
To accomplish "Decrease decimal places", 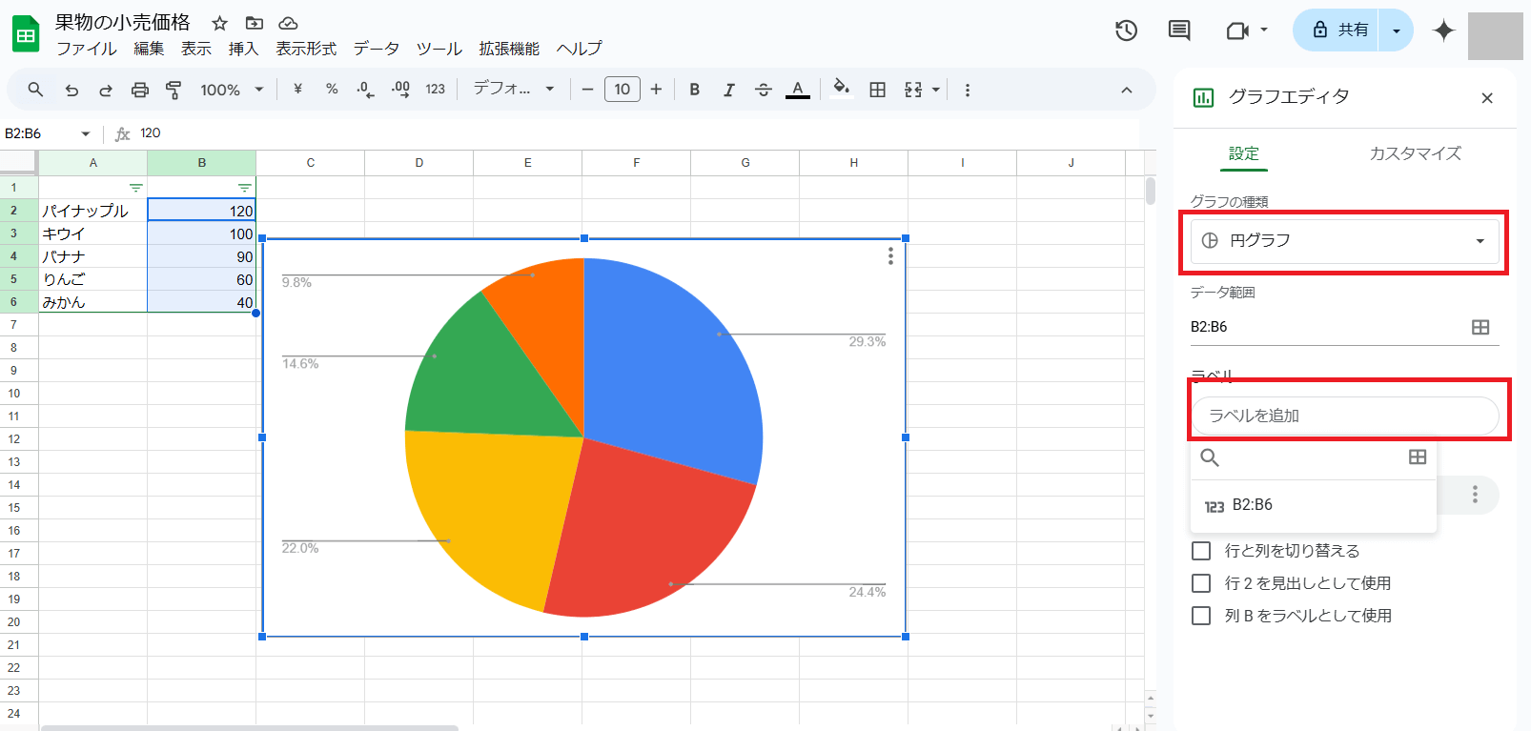I will click(366, 90).
